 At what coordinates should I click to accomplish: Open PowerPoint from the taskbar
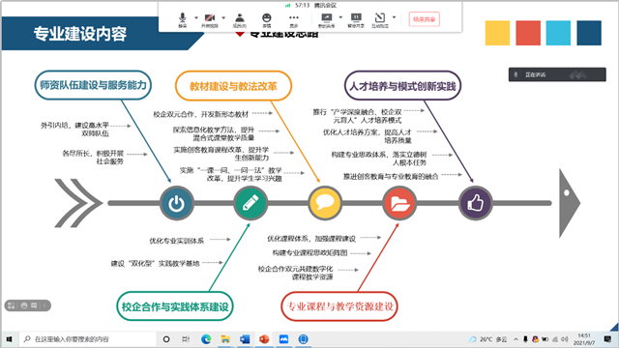click(264, 339)
